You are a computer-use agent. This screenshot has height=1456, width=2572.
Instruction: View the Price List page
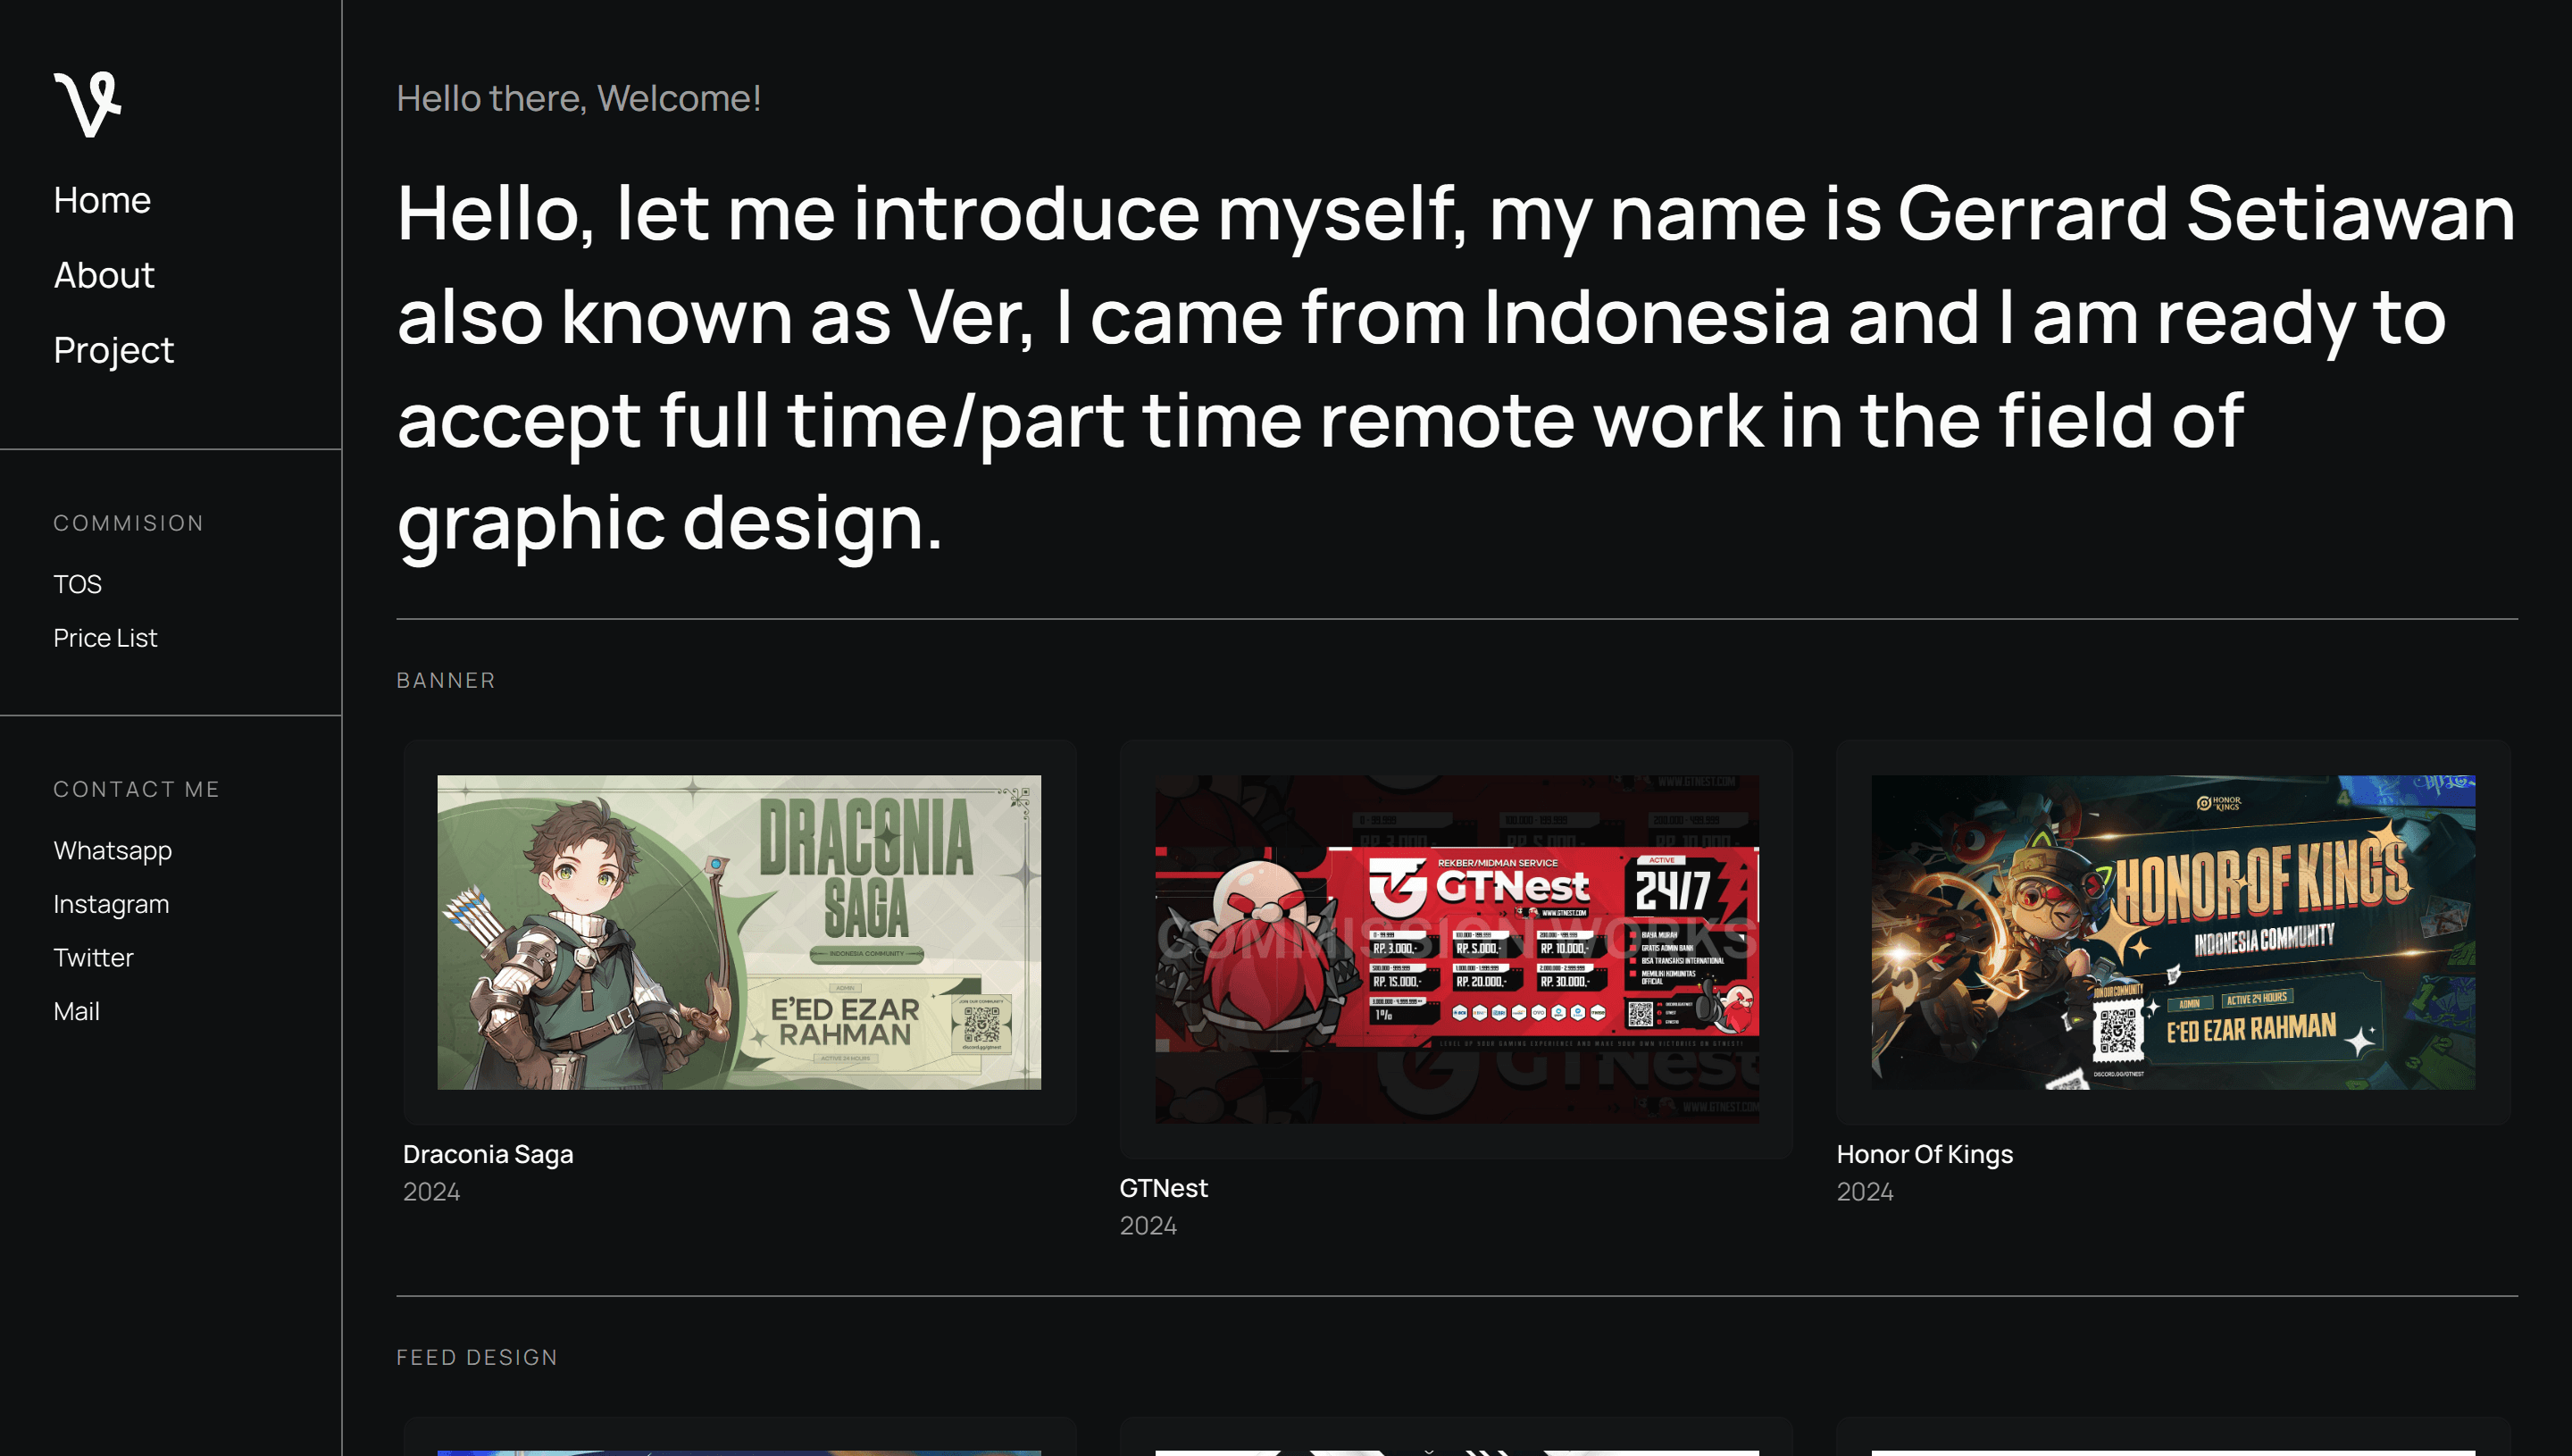click(105, 638)
